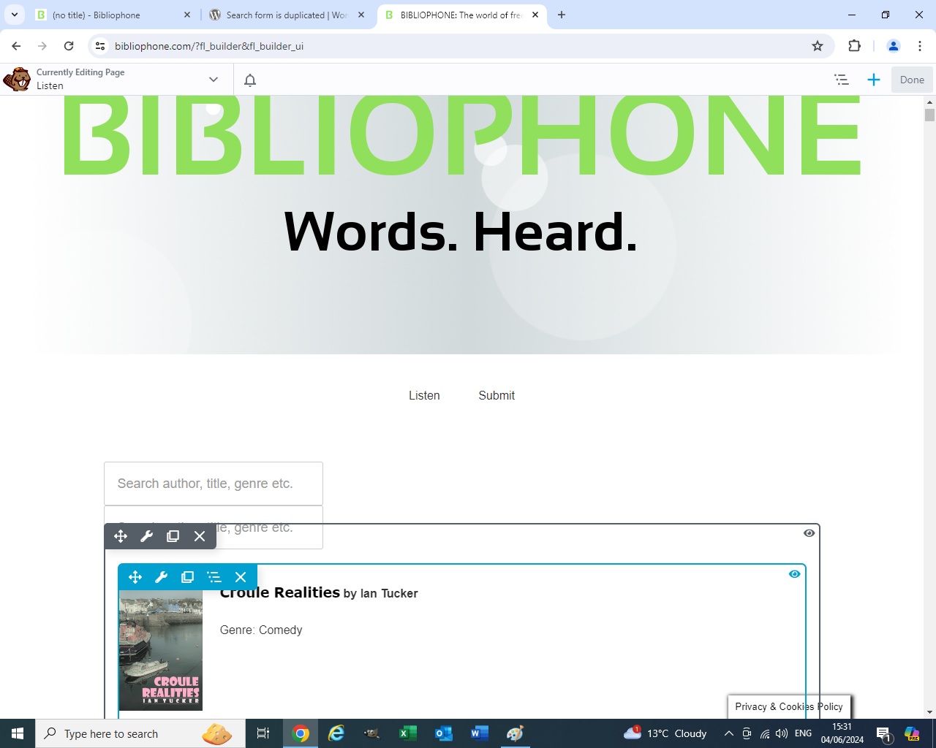Open a new browser tab
This screenshot has width=936, height=748.
click(x=562, y=15)
